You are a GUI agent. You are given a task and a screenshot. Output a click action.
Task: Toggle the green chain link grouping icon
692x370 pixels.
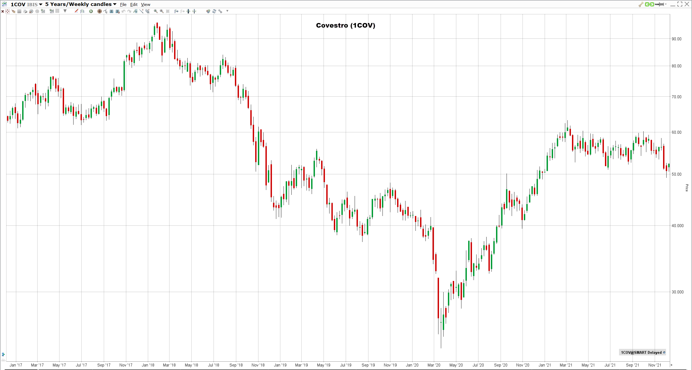(649, 4)
